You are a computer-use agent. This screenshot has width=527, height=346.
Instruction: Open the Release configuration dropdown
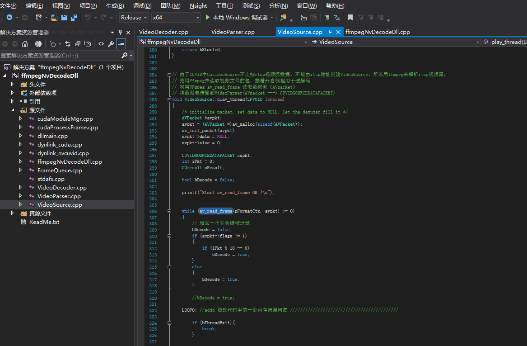[134, 18]
